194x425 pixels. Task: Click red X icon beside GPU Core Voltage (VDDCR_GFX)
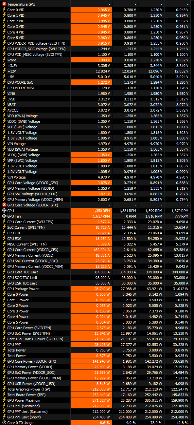(4, 205)
